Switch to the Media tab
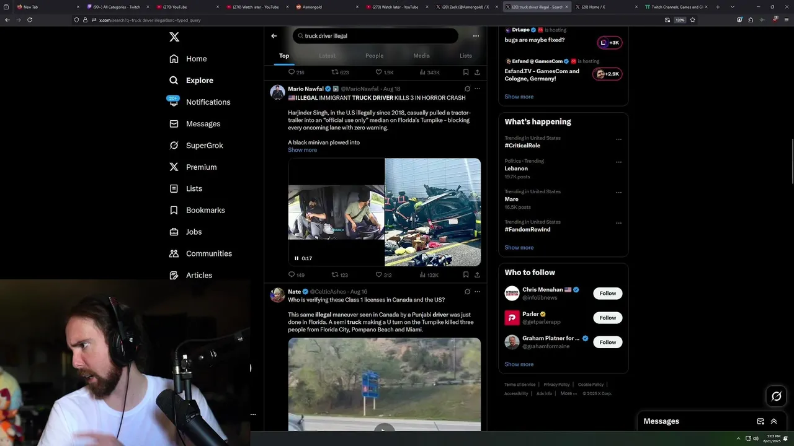This screenshot has height=446, width=794. [x=421, y=56]
